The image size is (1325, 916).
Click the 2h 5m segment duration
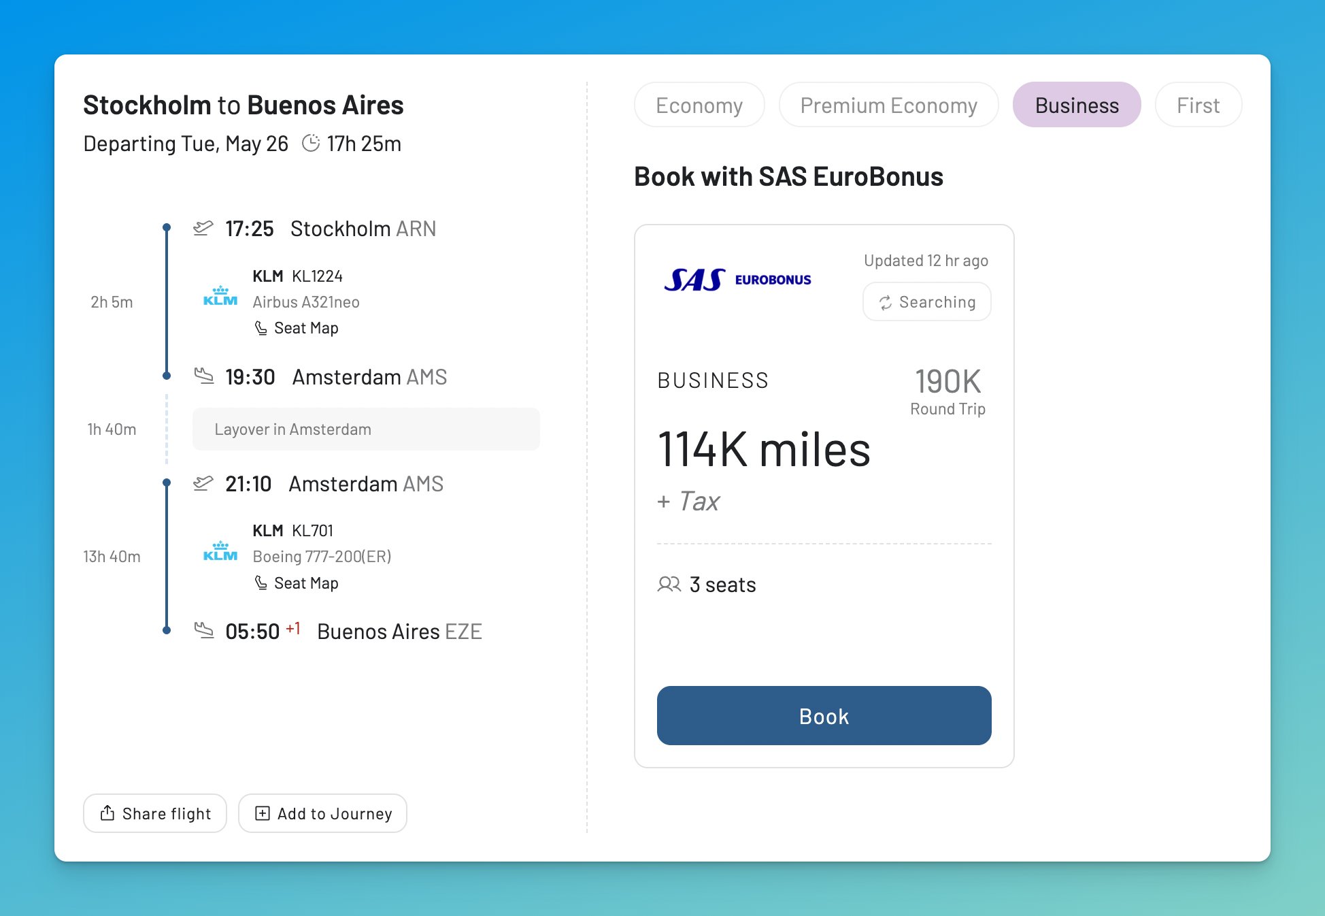click(112, 301)
